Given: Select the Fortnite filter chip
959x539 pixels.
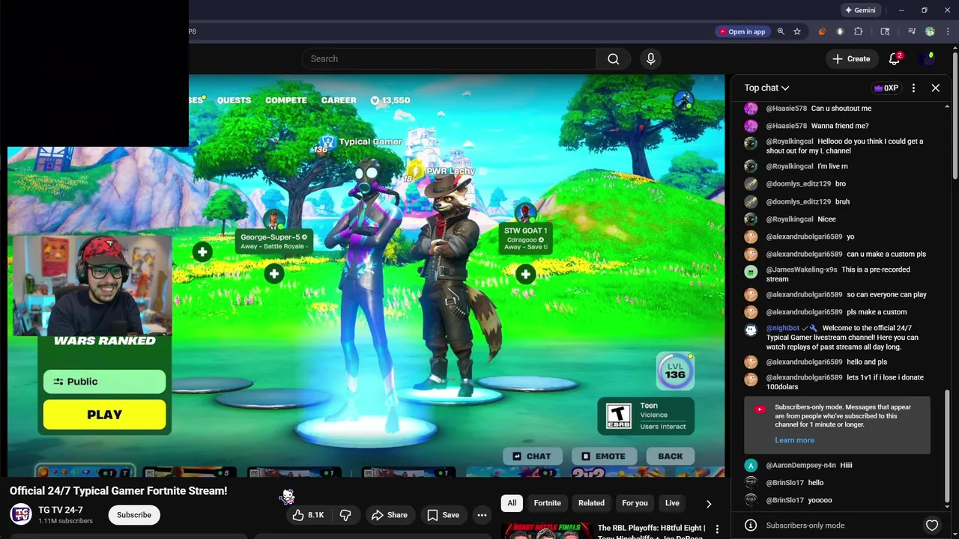Looking at the screenshot, I should 547,503.
